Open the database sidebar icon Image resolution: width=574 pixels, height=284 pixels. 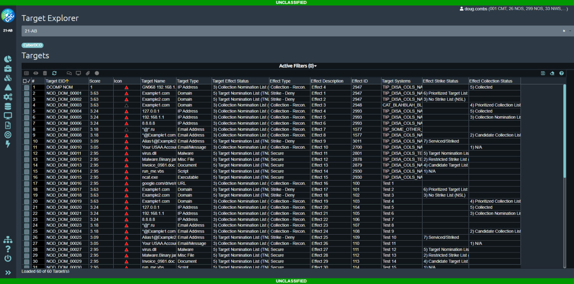(x=7, y=106)
